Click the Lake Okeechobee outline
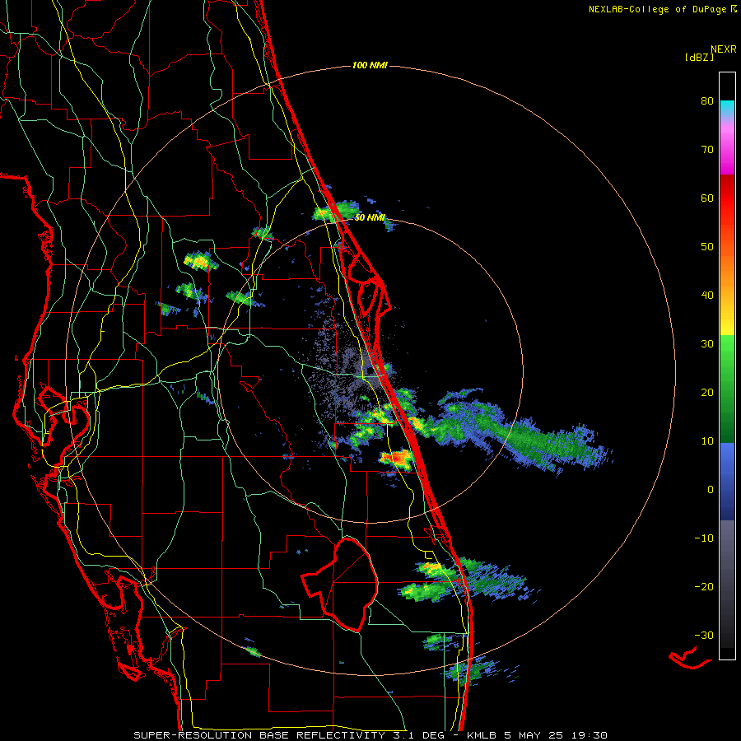This screenshot has height=741, width=741. click(340, 584)
